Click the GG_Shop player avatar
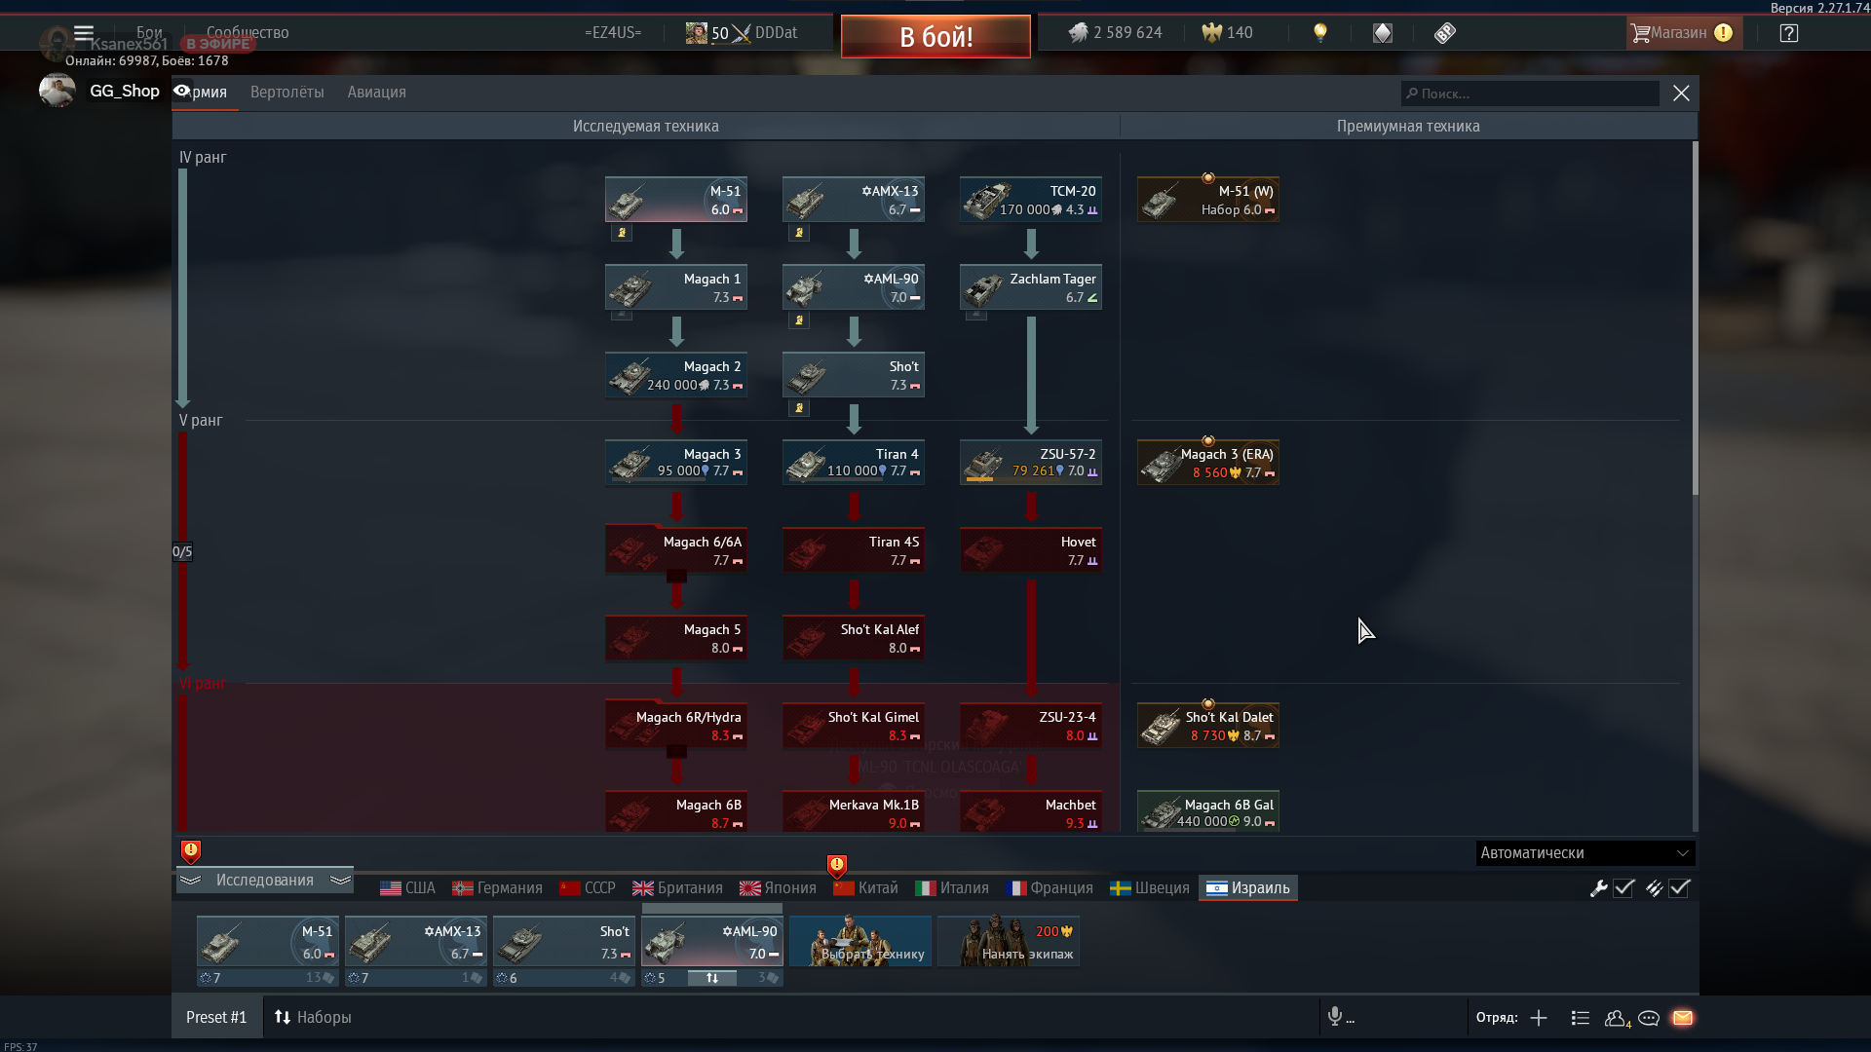 point(57,90)
